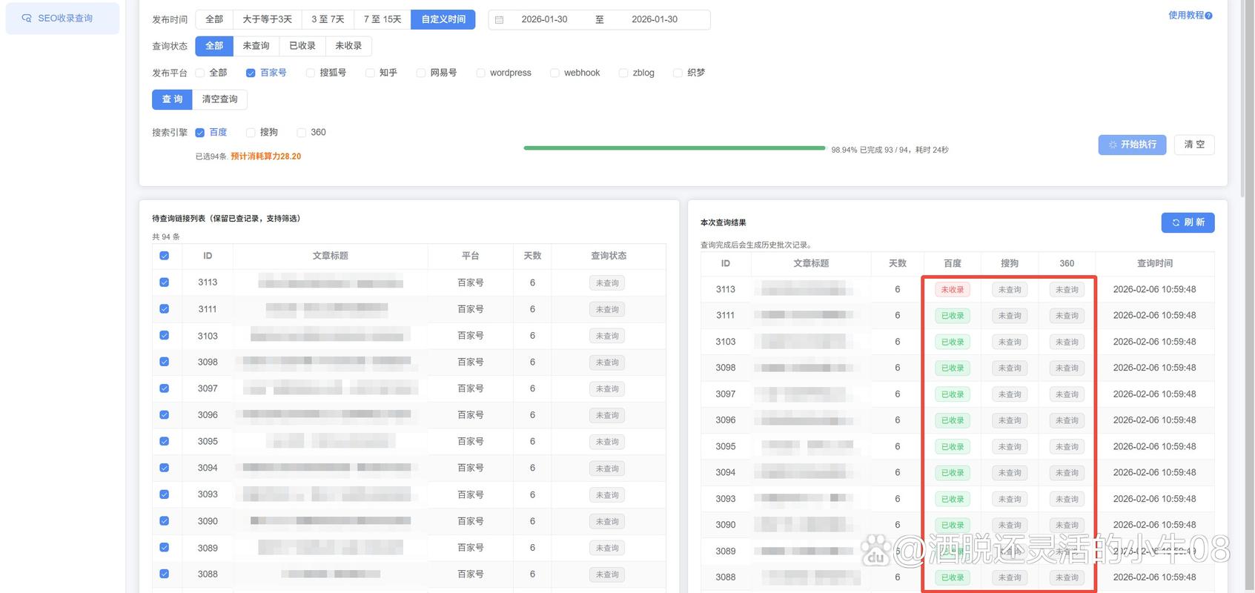
Task: Uncheck the row 3093 checkbox
Action: (165, 494)
